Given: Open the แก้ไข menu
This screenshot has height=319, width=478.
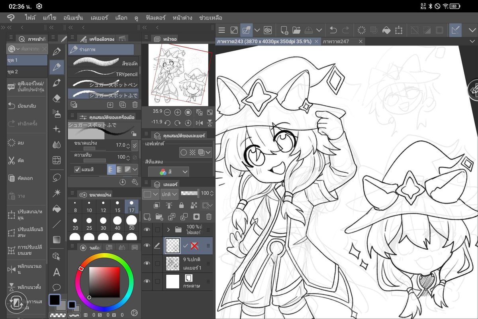Looking at the screenshot, I should pos(50,18).
